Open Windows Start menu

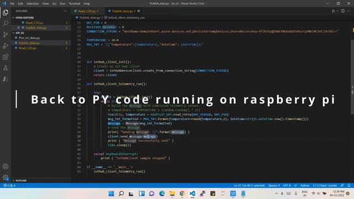point(111,193)
